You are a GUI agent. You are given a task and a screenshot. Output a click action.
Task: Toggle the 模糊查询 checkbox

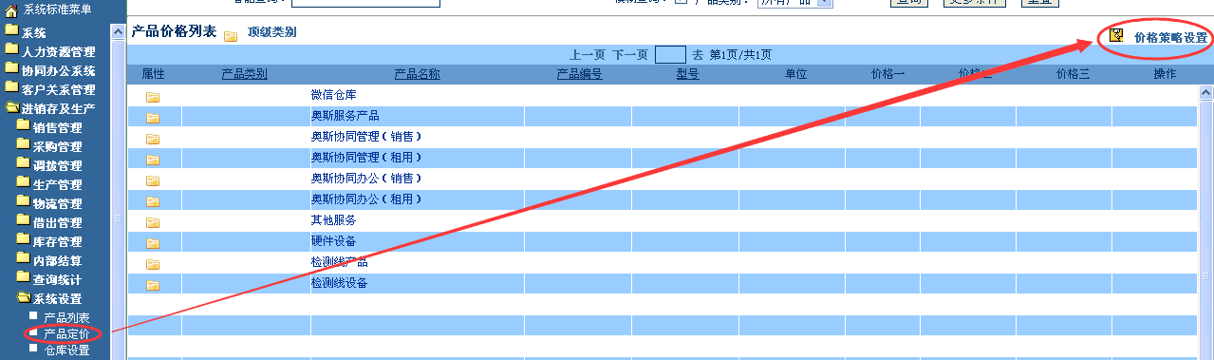(x=680, y=2)
